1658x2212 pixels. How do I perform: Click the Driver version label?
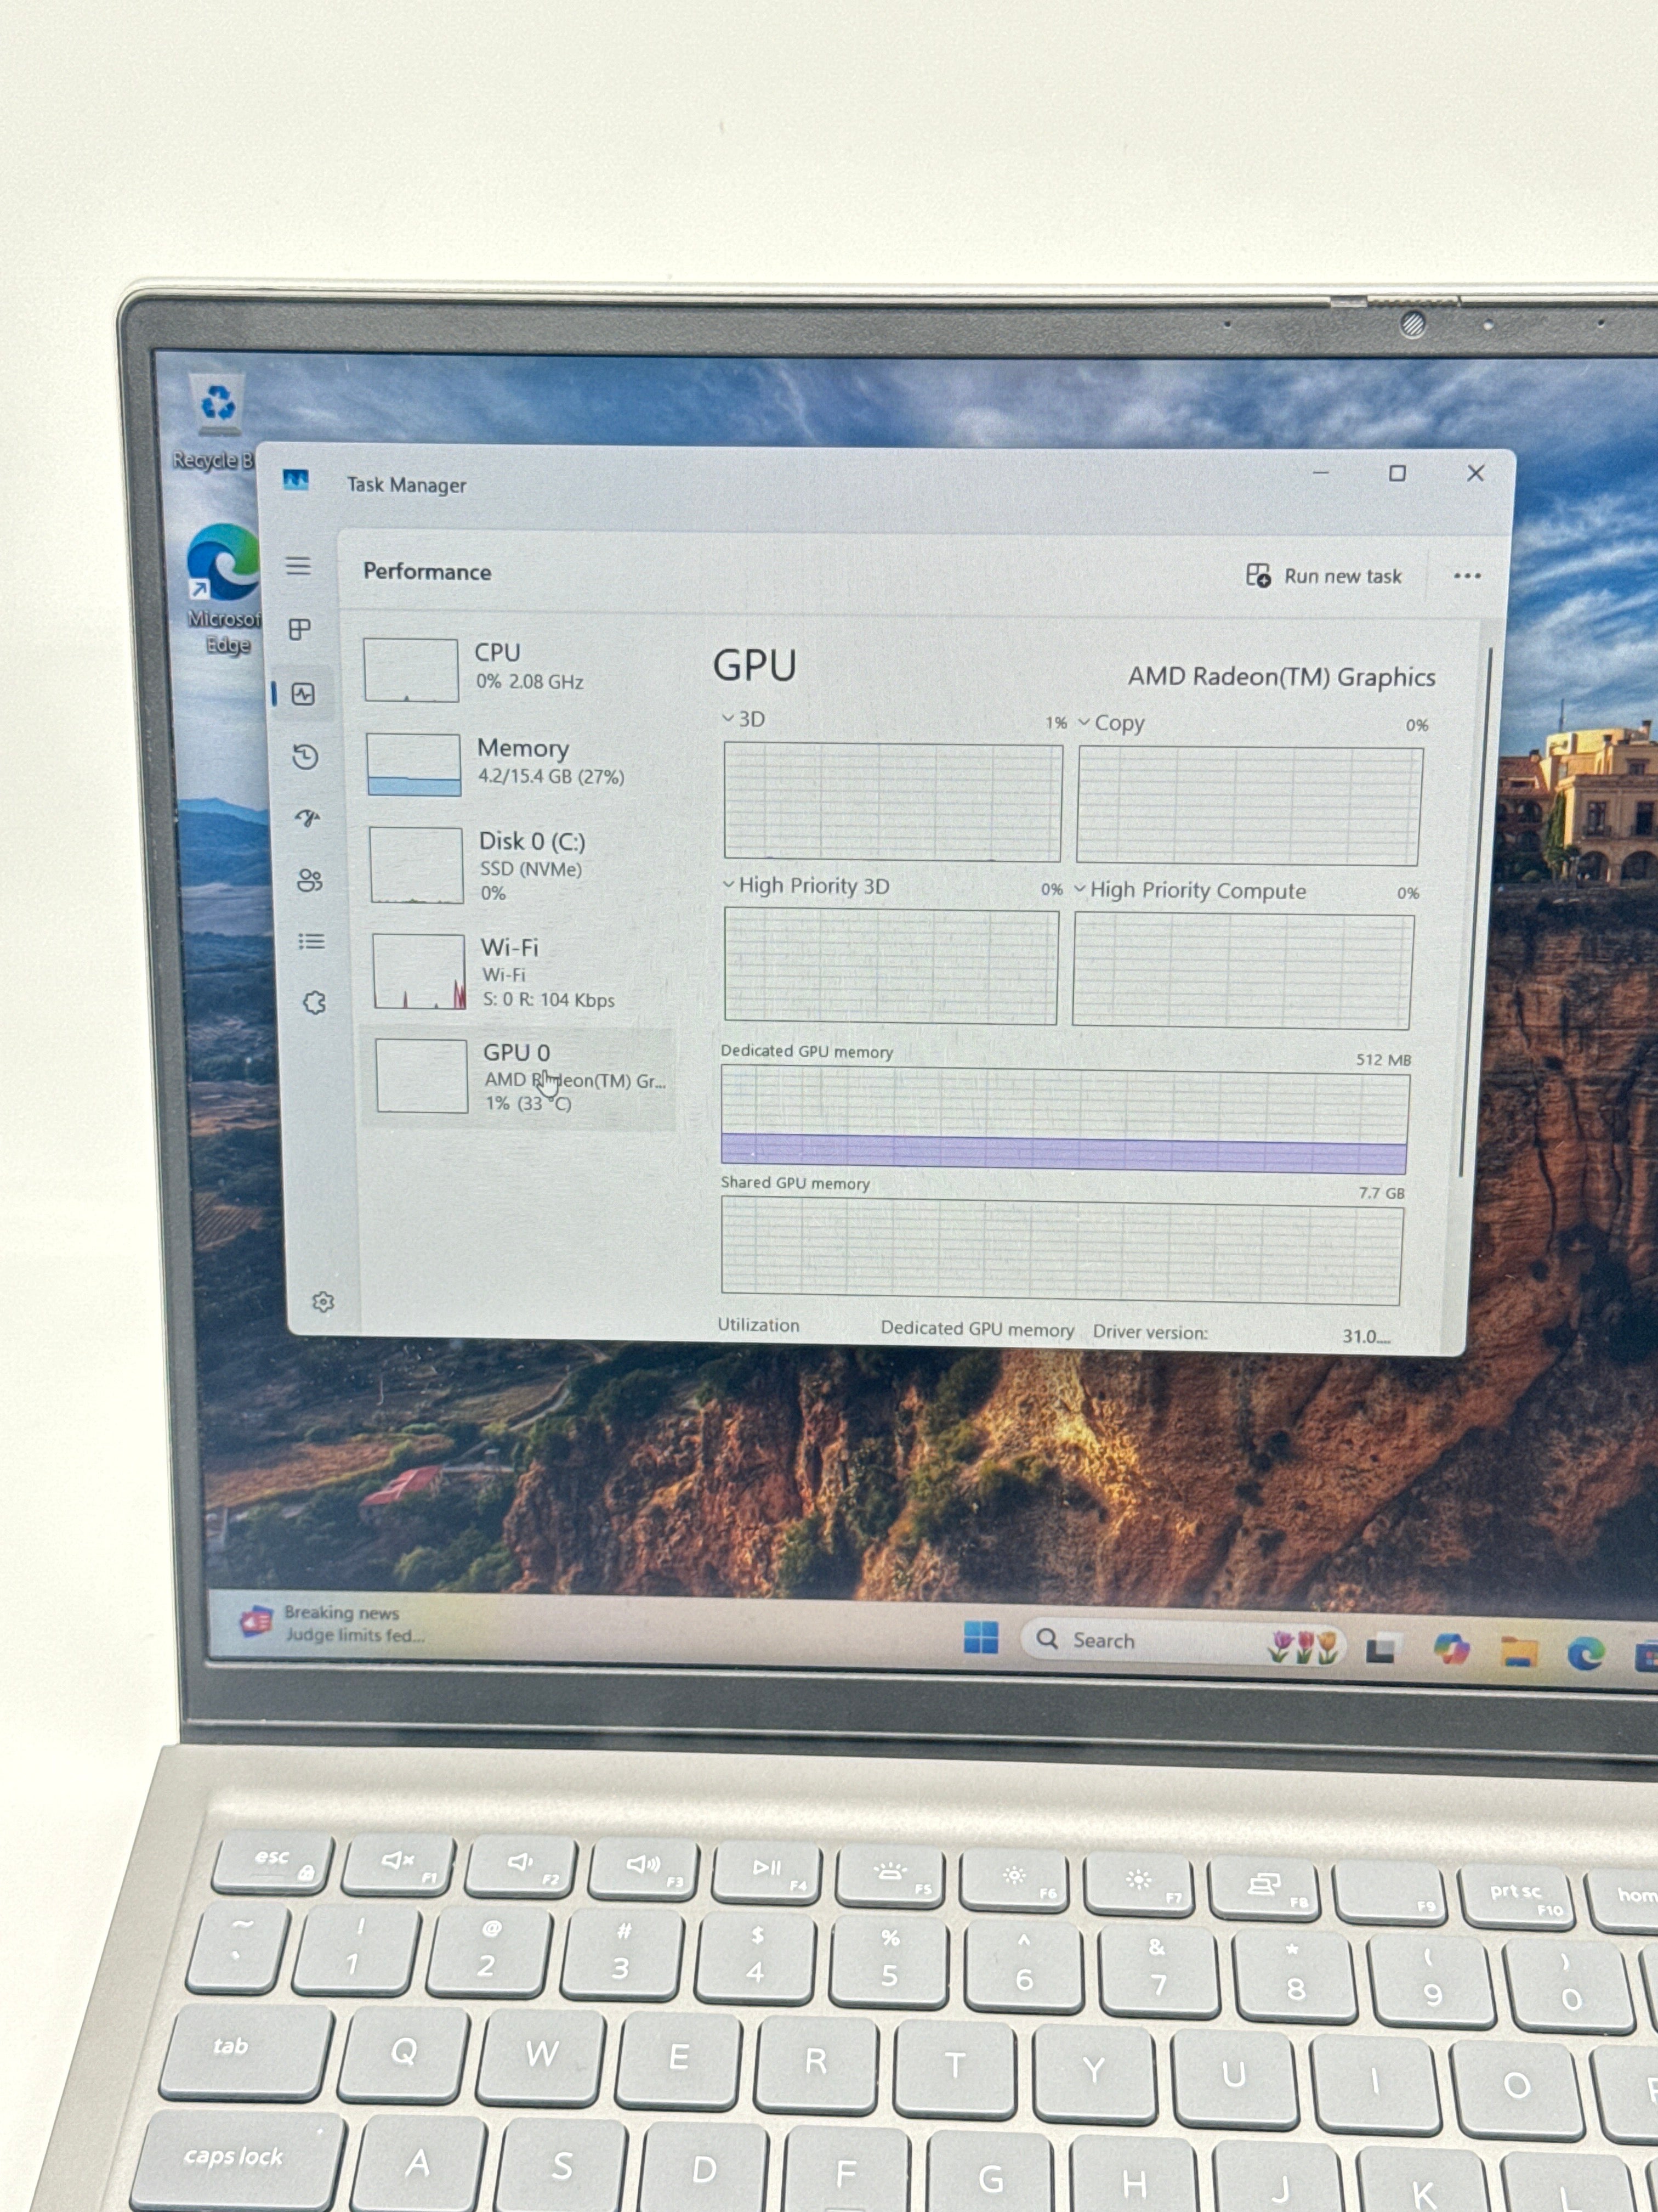1150,1332
